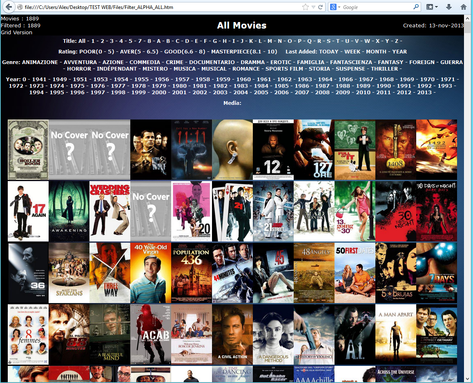Viewport: 473px width, 383px height.
Task: Filter titles starting with number 7
Action: coord(140,41)
